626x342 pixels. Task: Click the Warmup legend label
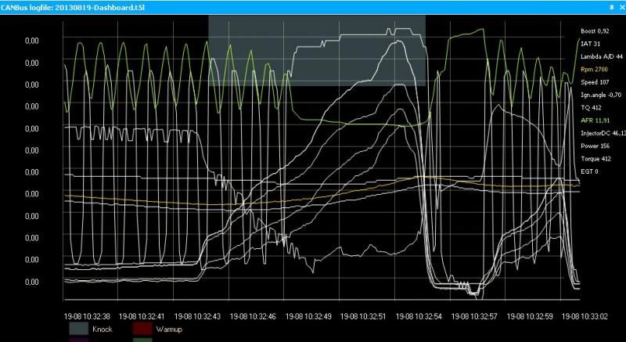pos(169,330)
